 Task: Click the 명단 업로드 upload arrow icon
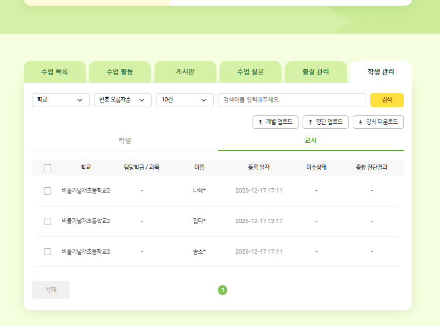click(x=310, y=122)
